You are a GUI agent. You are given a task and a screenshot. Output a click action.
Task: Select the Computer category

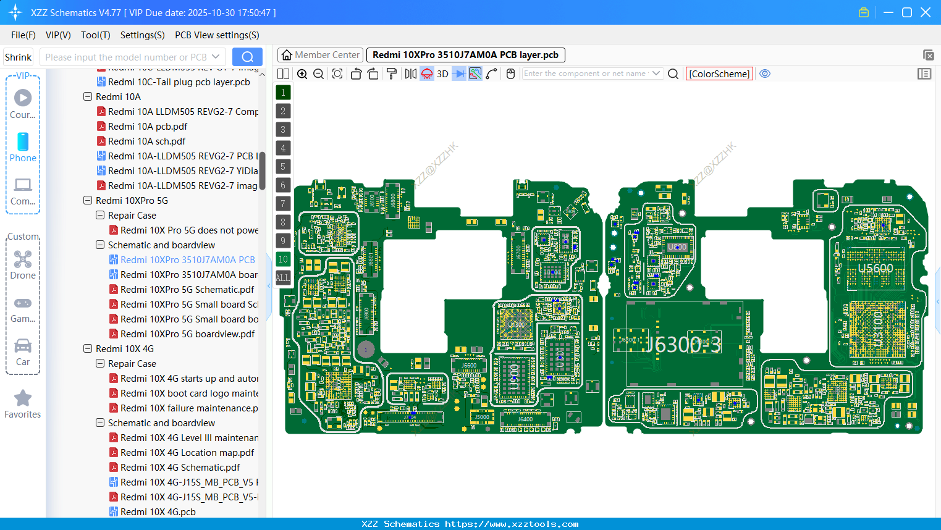[23, 191]
